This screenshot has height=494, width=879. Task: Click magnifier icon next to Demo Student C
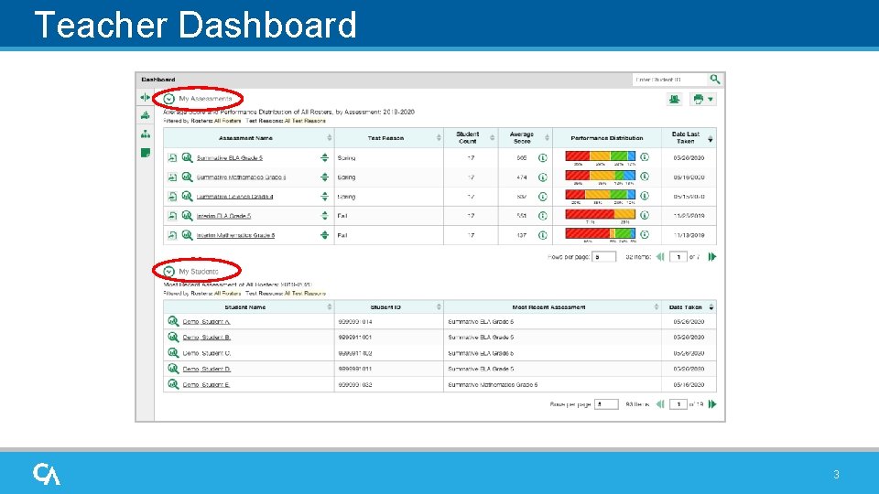[x=173, y=352]
